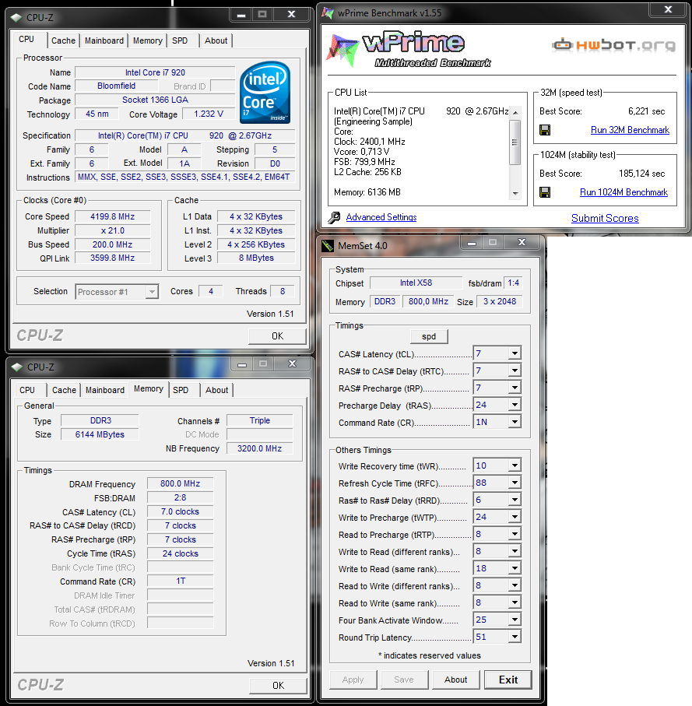This screenshot has width=692, height=706.
Task: Click OK in the top CPU-Z window
Action: pyautogui.click(x=277, y=336)
